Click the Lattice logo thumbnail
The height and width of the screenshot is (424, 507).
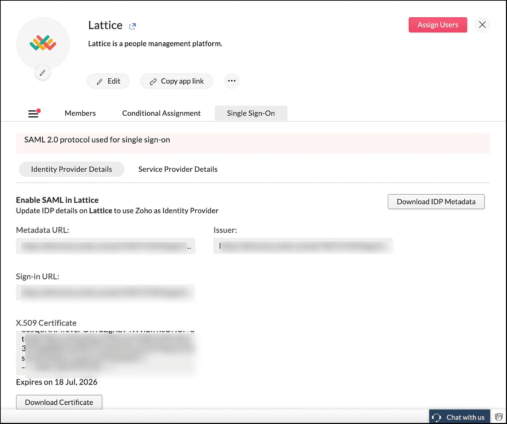pyautogui.click(x=43, y=44)
